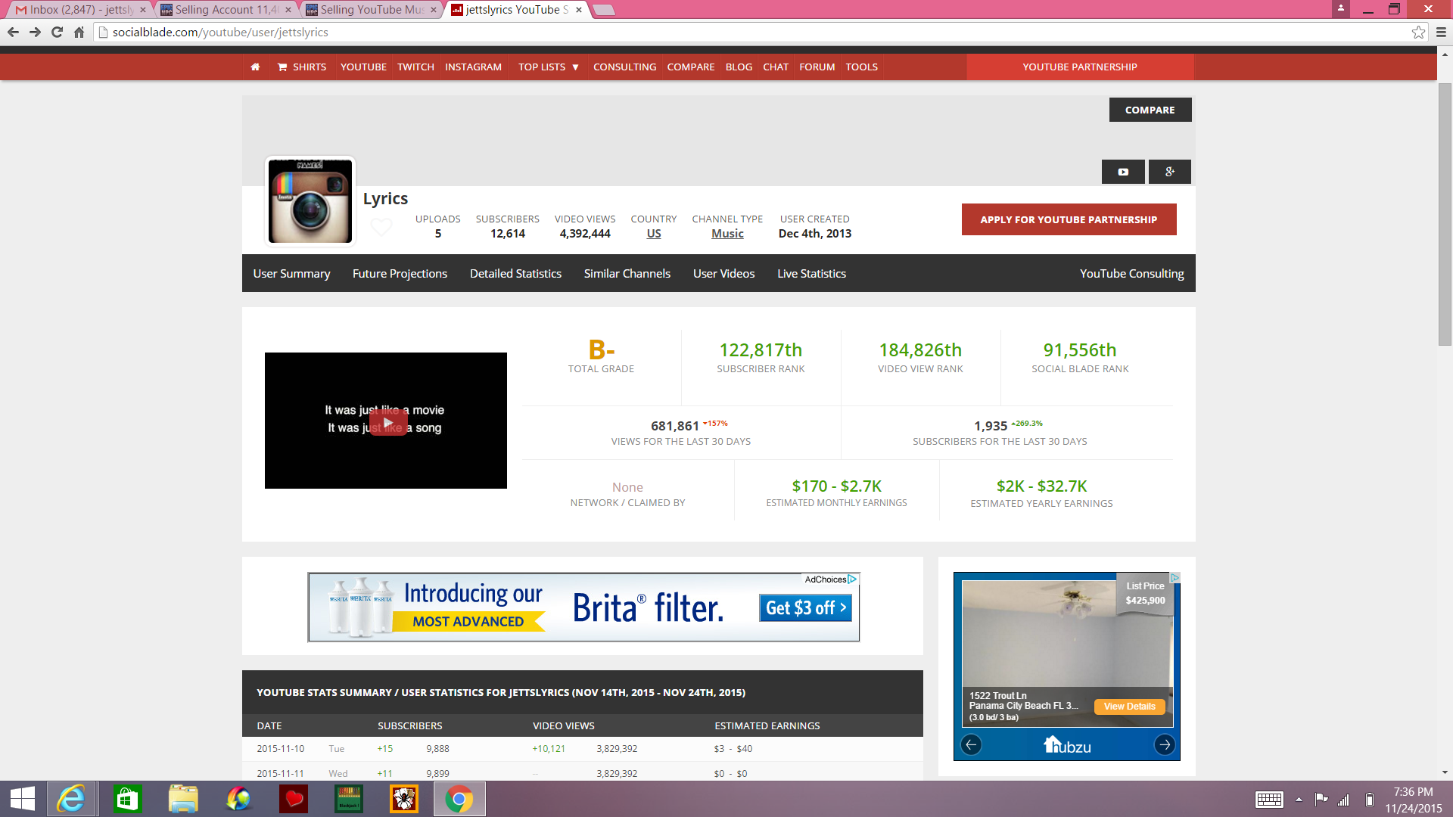Open the Shirts cart link

[x=302, y=67]
